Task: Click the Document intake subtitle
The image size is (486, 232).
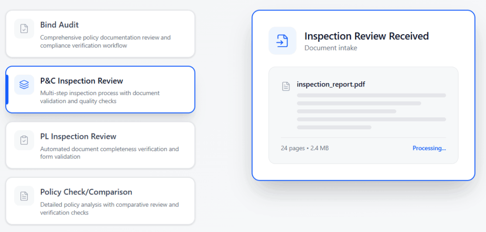Action: (x=331, y=48)
